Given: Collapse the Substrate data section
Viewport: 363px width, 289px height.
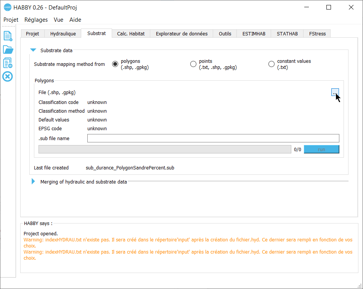Looking at the screenshot, I should pyautogui.click(x=34, y=50).
